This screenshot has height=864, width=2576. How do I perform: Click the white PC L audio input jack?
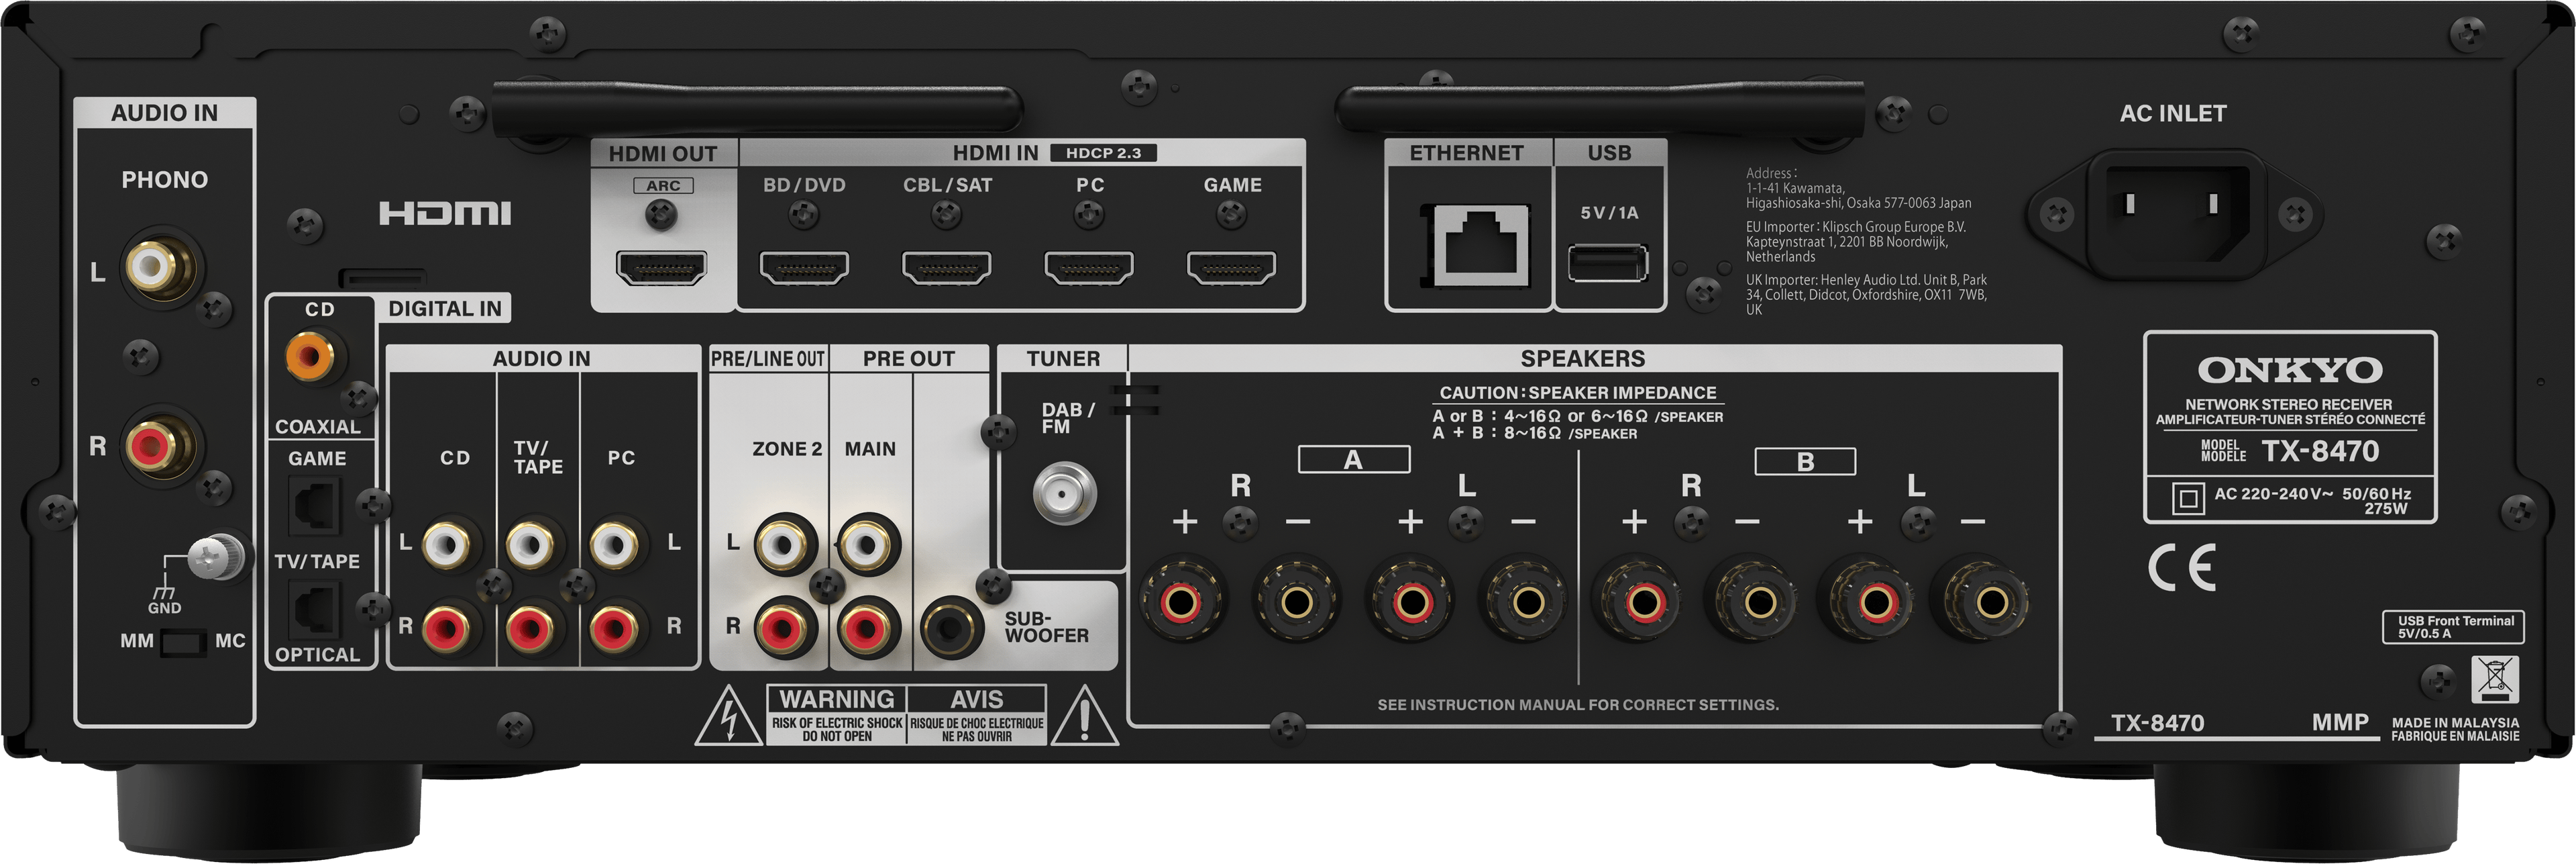(613, 544)
